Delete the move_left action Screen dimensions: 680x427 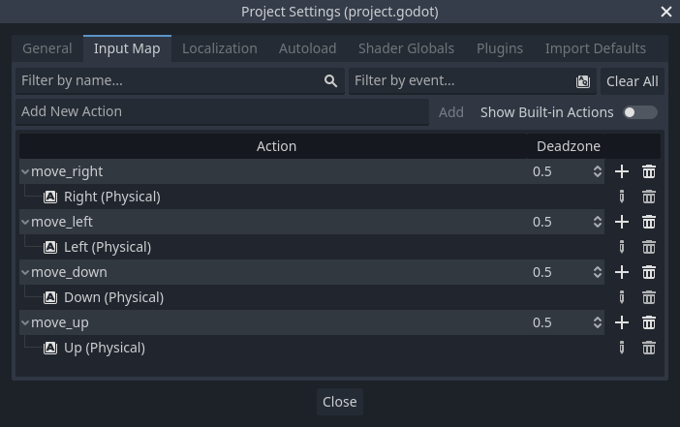(x=649, y=222)
